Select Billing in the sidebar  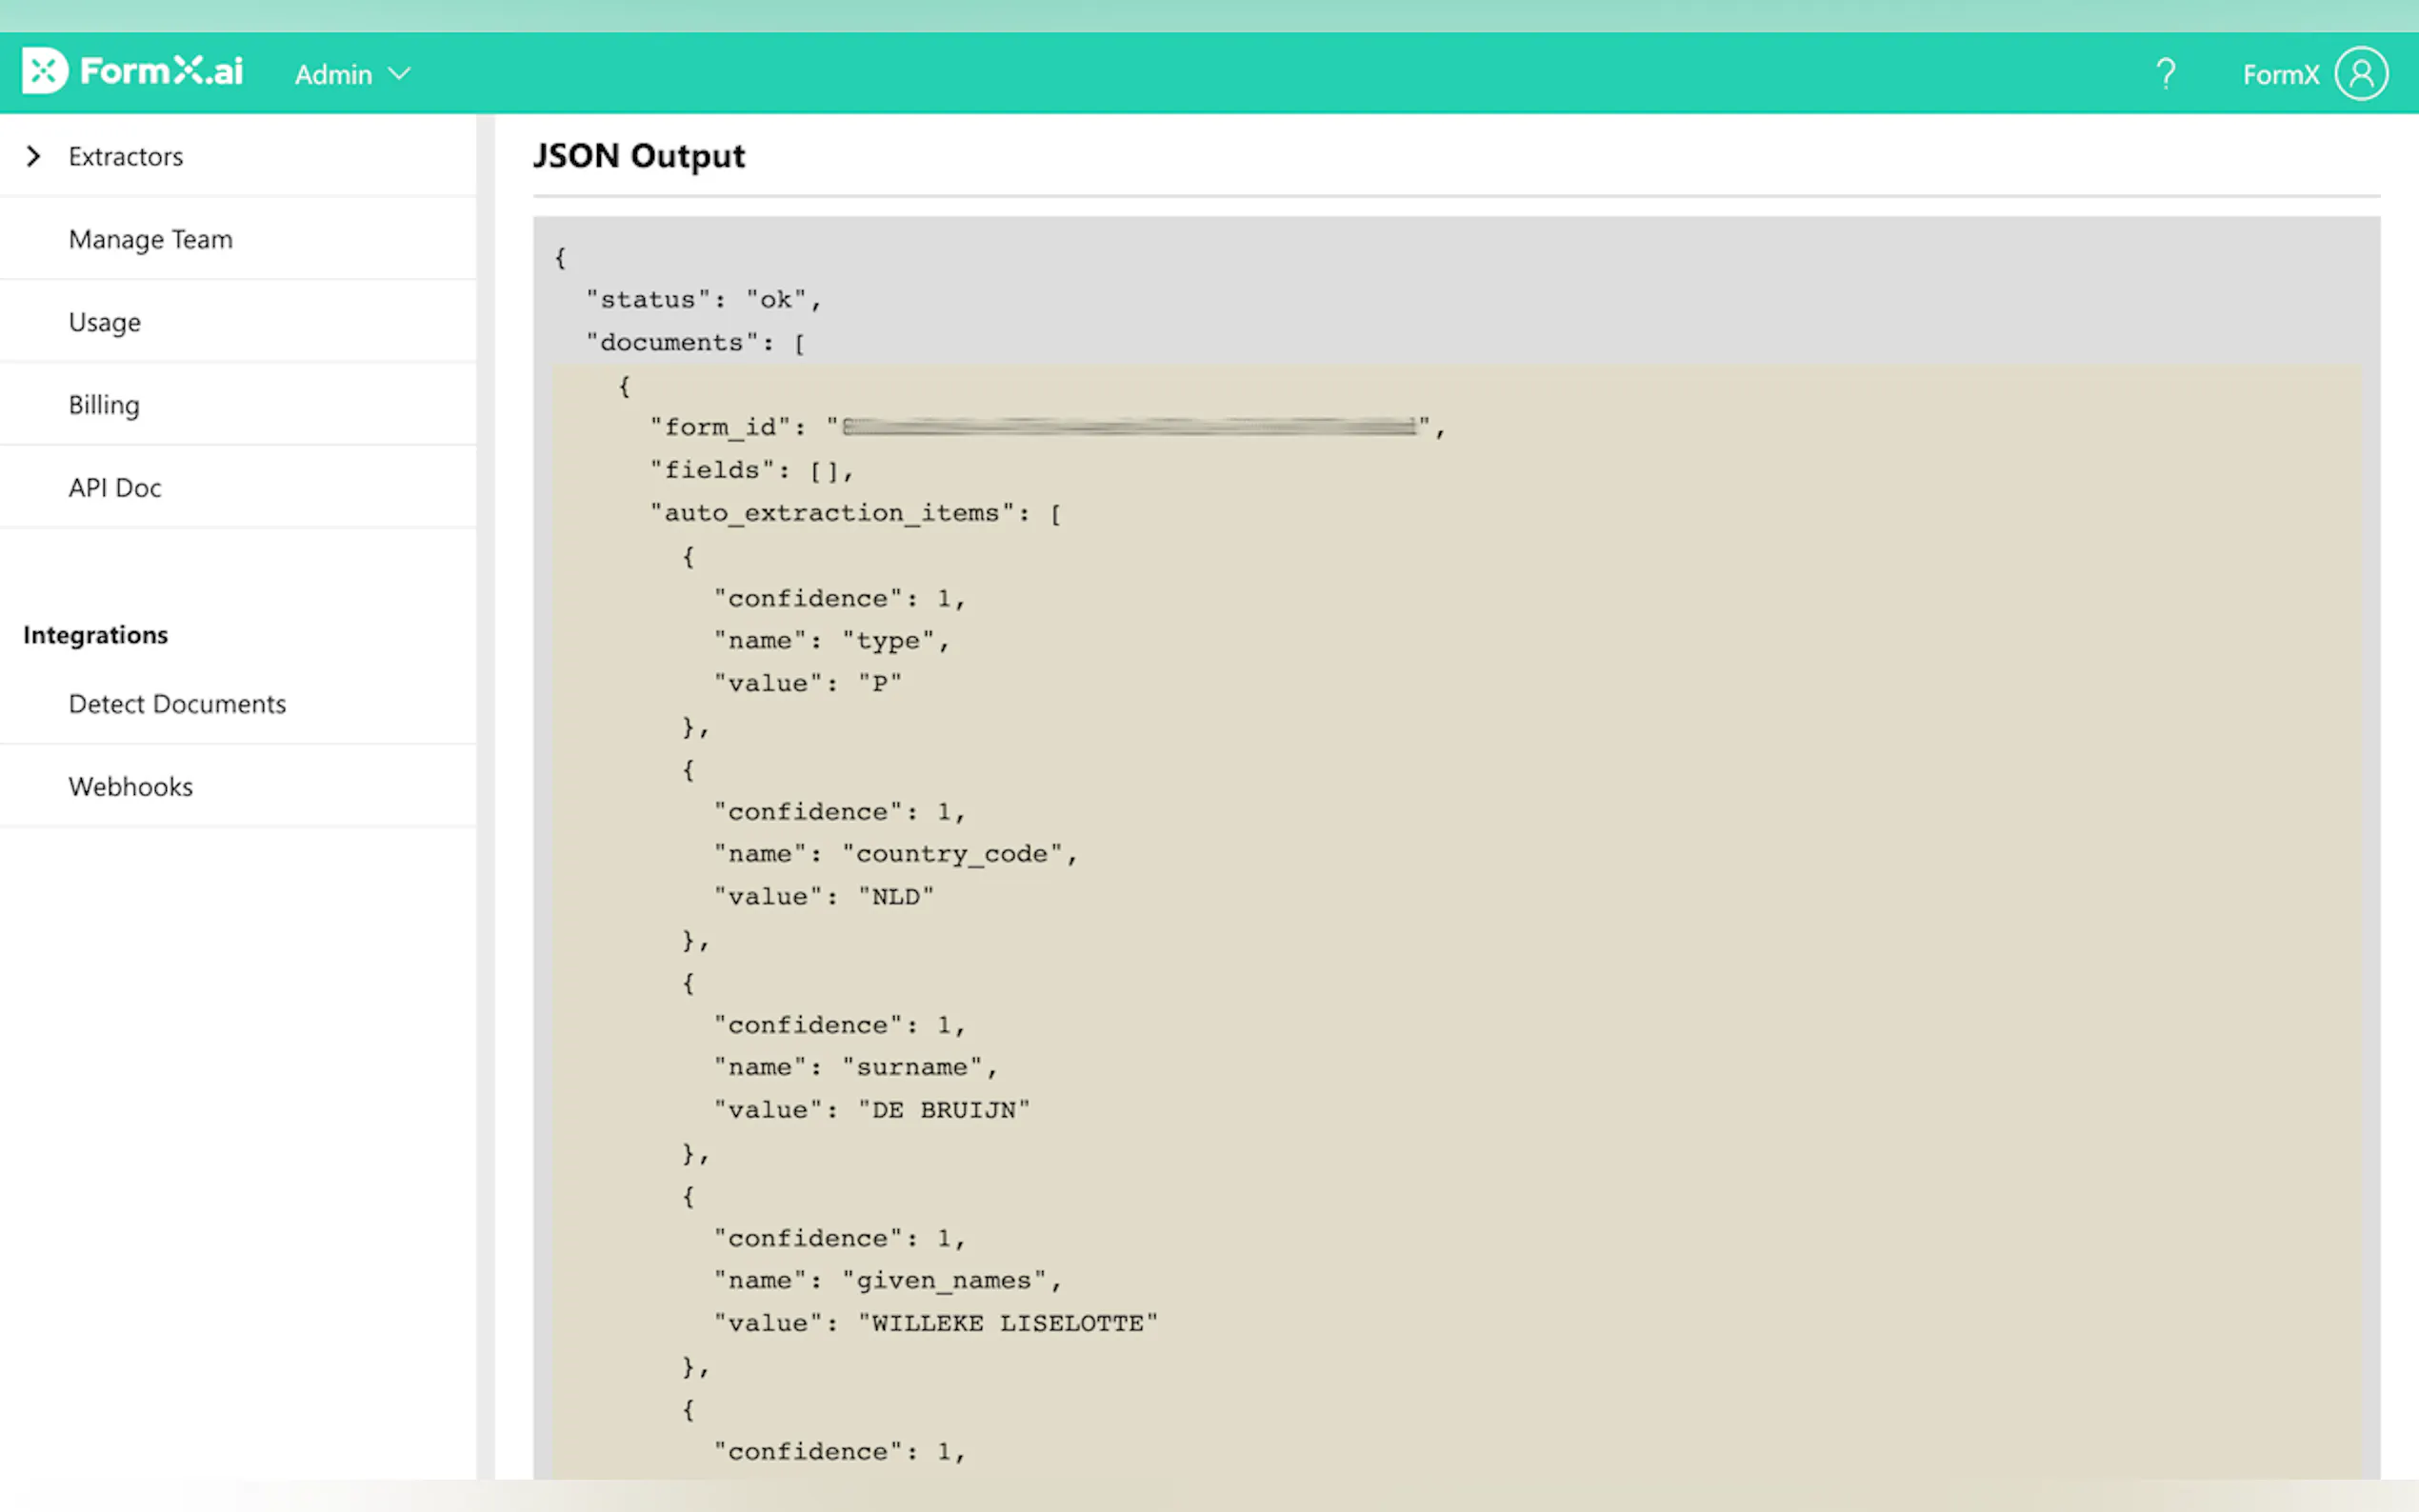coord(104,405)
